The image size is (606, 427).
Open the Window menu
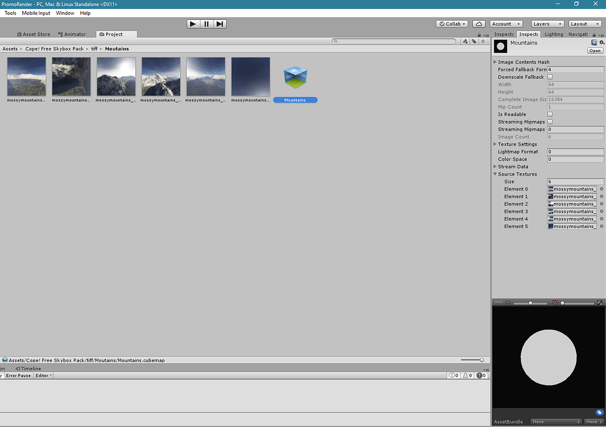pos(64,13)
